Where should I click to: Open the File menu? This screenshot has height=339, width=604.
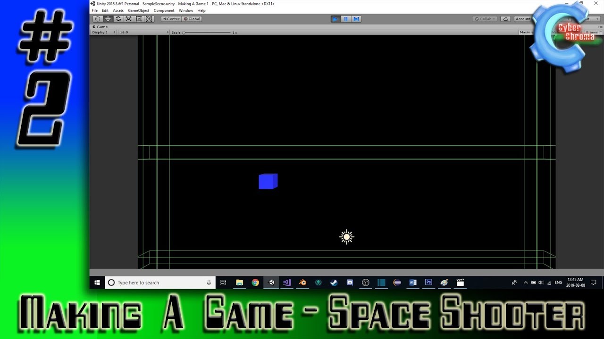[x=95, y=10]
